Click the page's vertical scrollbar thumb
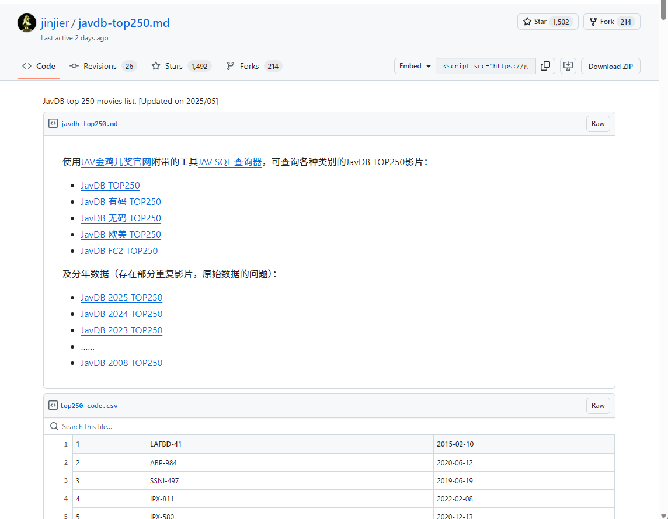This screenshot has height=519, width=668. [664, 11]
